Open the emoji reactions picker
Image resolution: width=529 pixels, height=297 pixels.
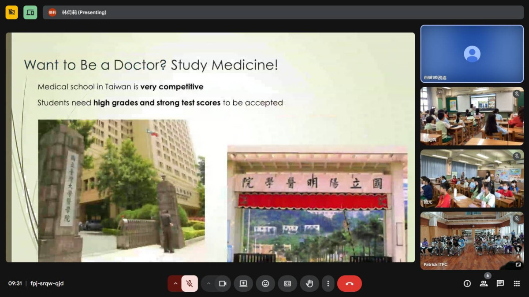point(265,284)
